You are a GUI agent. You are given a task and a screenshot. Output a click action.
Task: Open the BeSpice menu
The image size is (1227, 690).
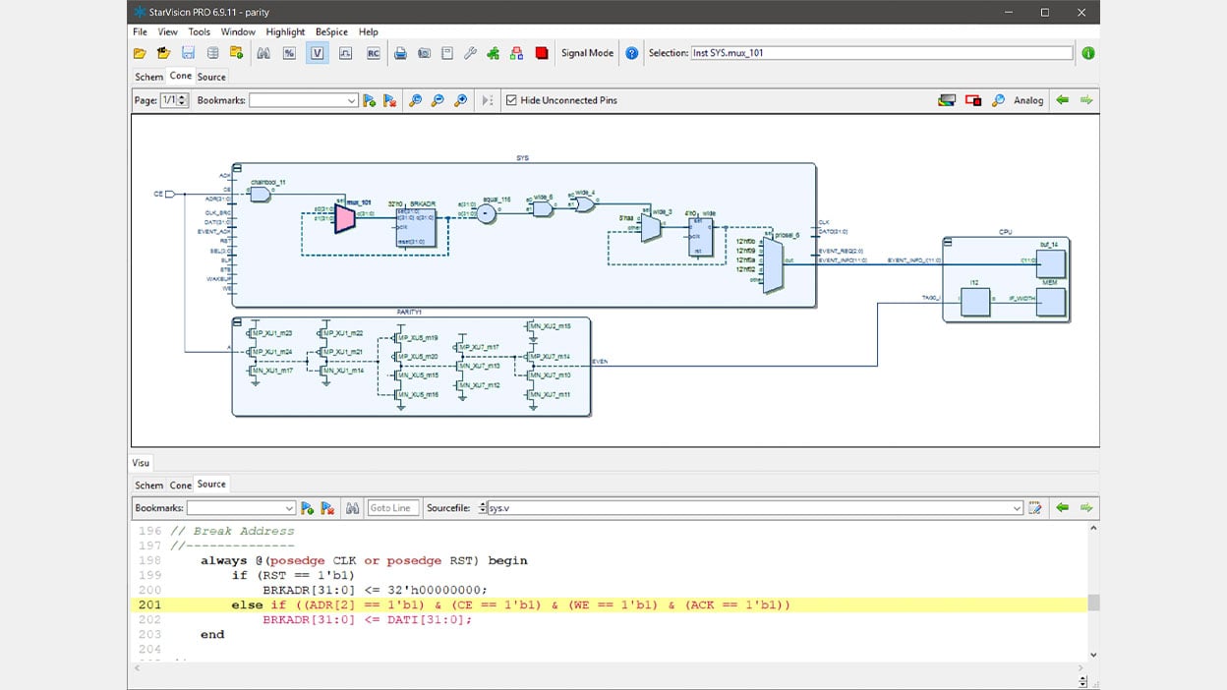tap(331, 31)
